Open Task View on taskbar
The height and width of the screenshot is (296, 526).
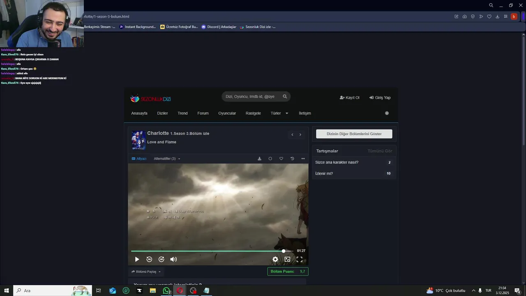coord(99,291)
